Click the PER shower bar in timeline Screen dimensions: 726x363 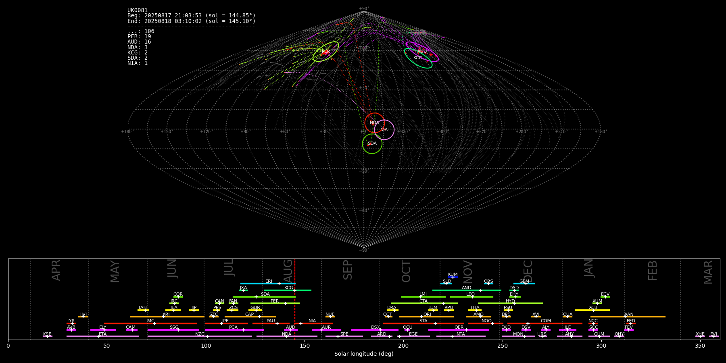coord(275,303)
